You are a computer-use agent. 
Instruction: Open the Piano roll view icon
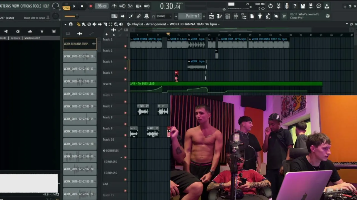click(x=219, y=16)
